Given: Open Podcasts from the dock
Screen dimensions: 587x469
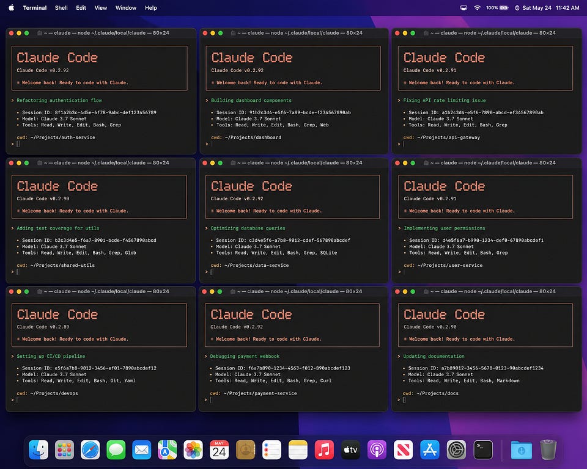Looking at the screenshot, I should 377,449.
